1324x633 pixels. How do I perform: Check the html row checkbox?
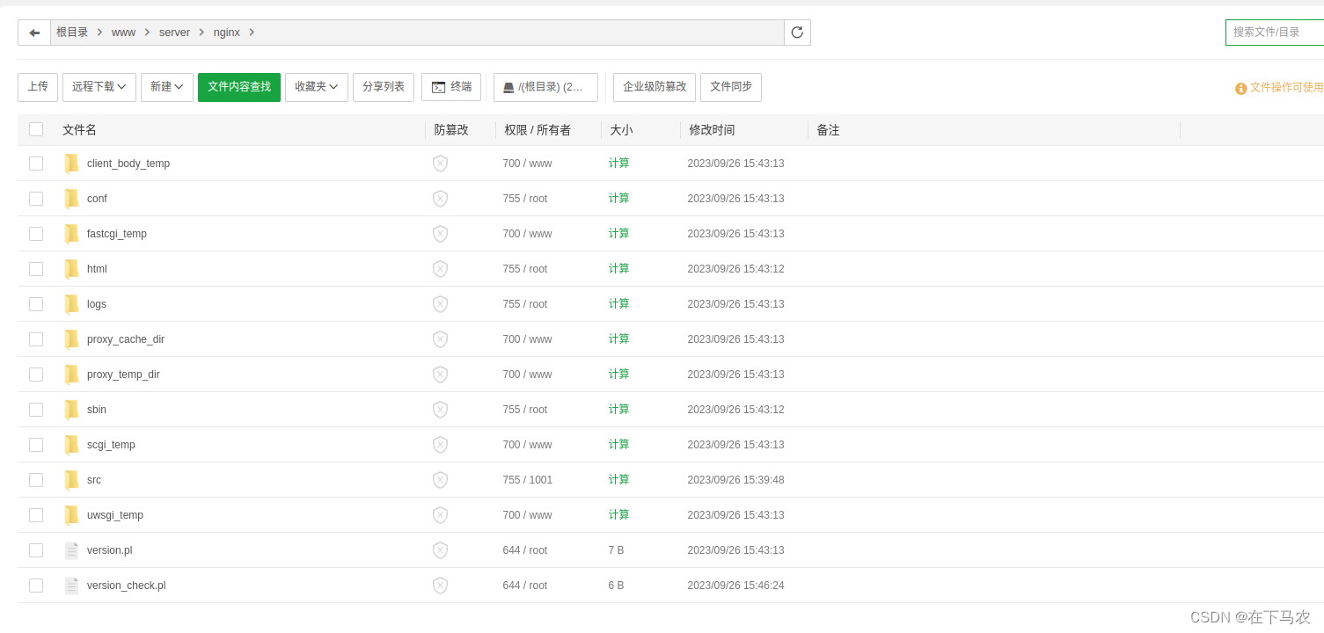click(x=36, y=269)
